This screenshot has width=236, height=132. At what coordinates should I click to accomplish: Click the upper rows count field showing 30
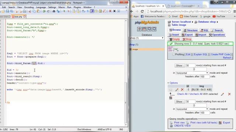click(x=190, y=66)
